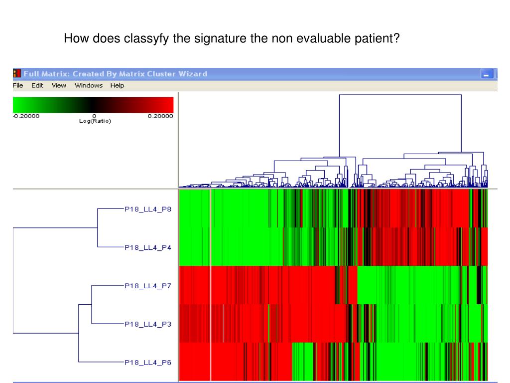Click the heatmap row for P18_LL4_P7
This screenshot has height=383, width=510.
(333, 285)
